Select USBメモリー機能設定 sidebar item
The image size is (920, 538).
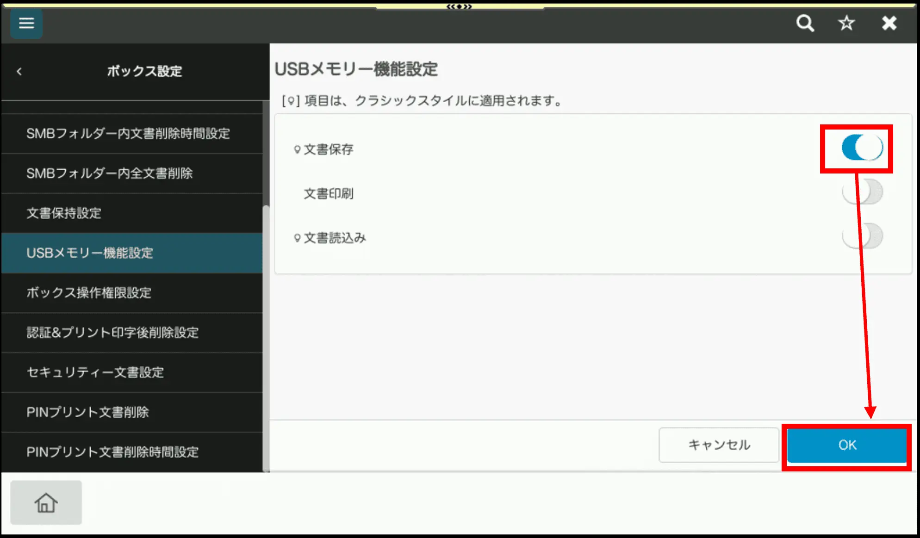(90, 253)
